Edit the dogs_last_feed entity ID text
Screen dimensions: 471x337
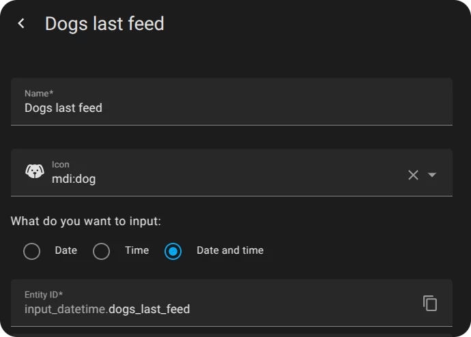[149, 310]
